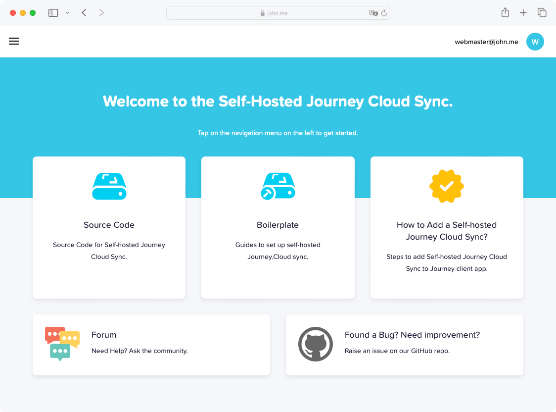556x412 pixels.
Task: Click the 'Found a Bug? Need improvement?' card
Action: tap(404, 344)
